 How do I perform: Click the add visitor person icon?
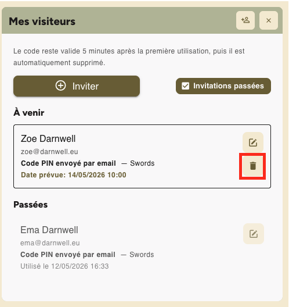click(x=245, y=20)
